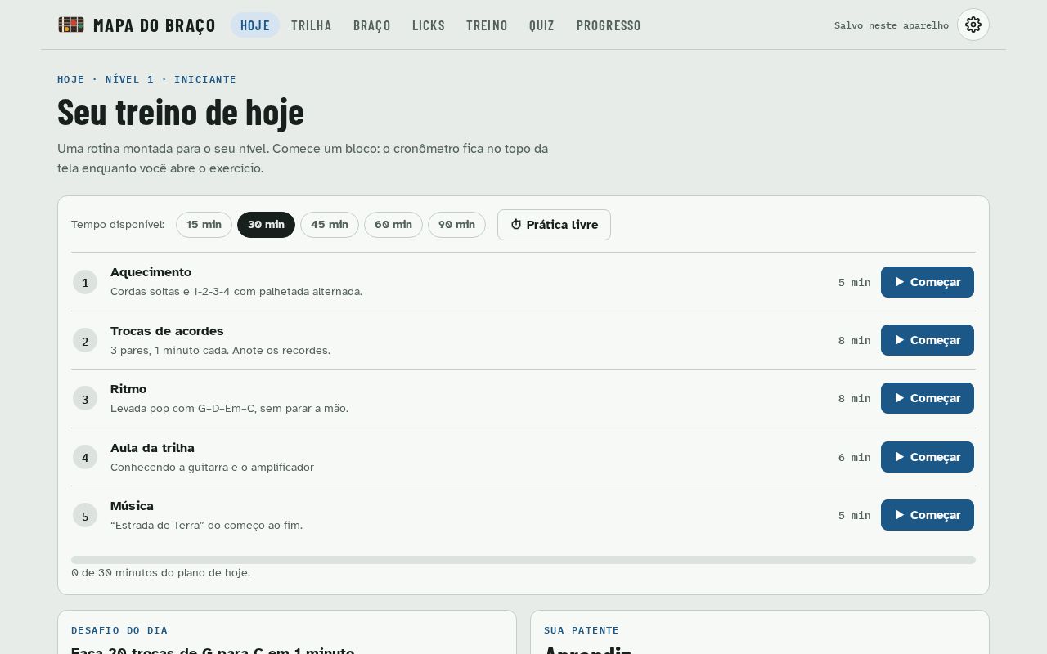Start the Trocas de acordes block
The image size is (1047, 654).
click(928, 340)
